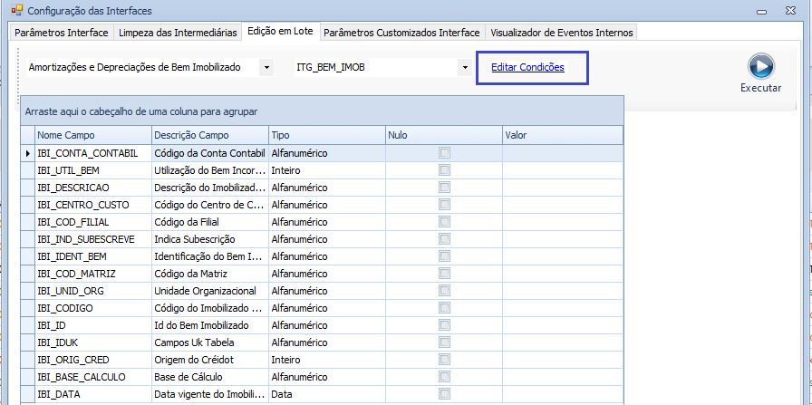Switch to Parâmetros Interface tab
This screenshot has height=405, width=812.
[61, 33]
